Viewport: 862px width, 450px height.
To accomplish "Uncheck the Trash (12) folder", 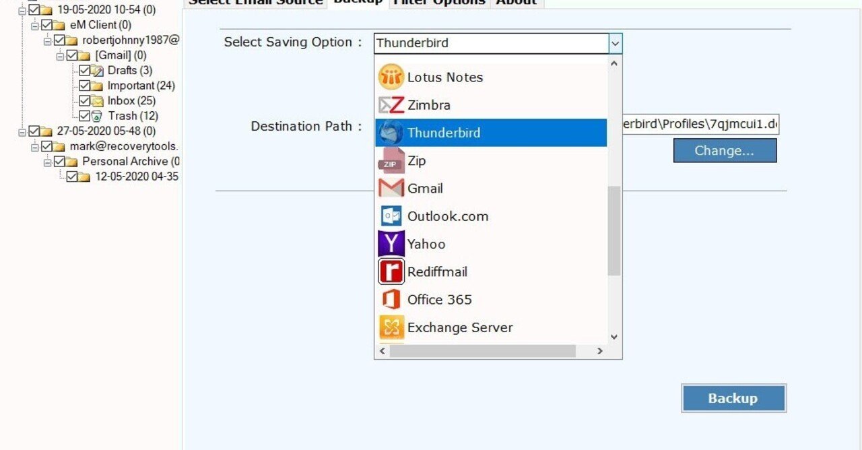I will [84, 115].
